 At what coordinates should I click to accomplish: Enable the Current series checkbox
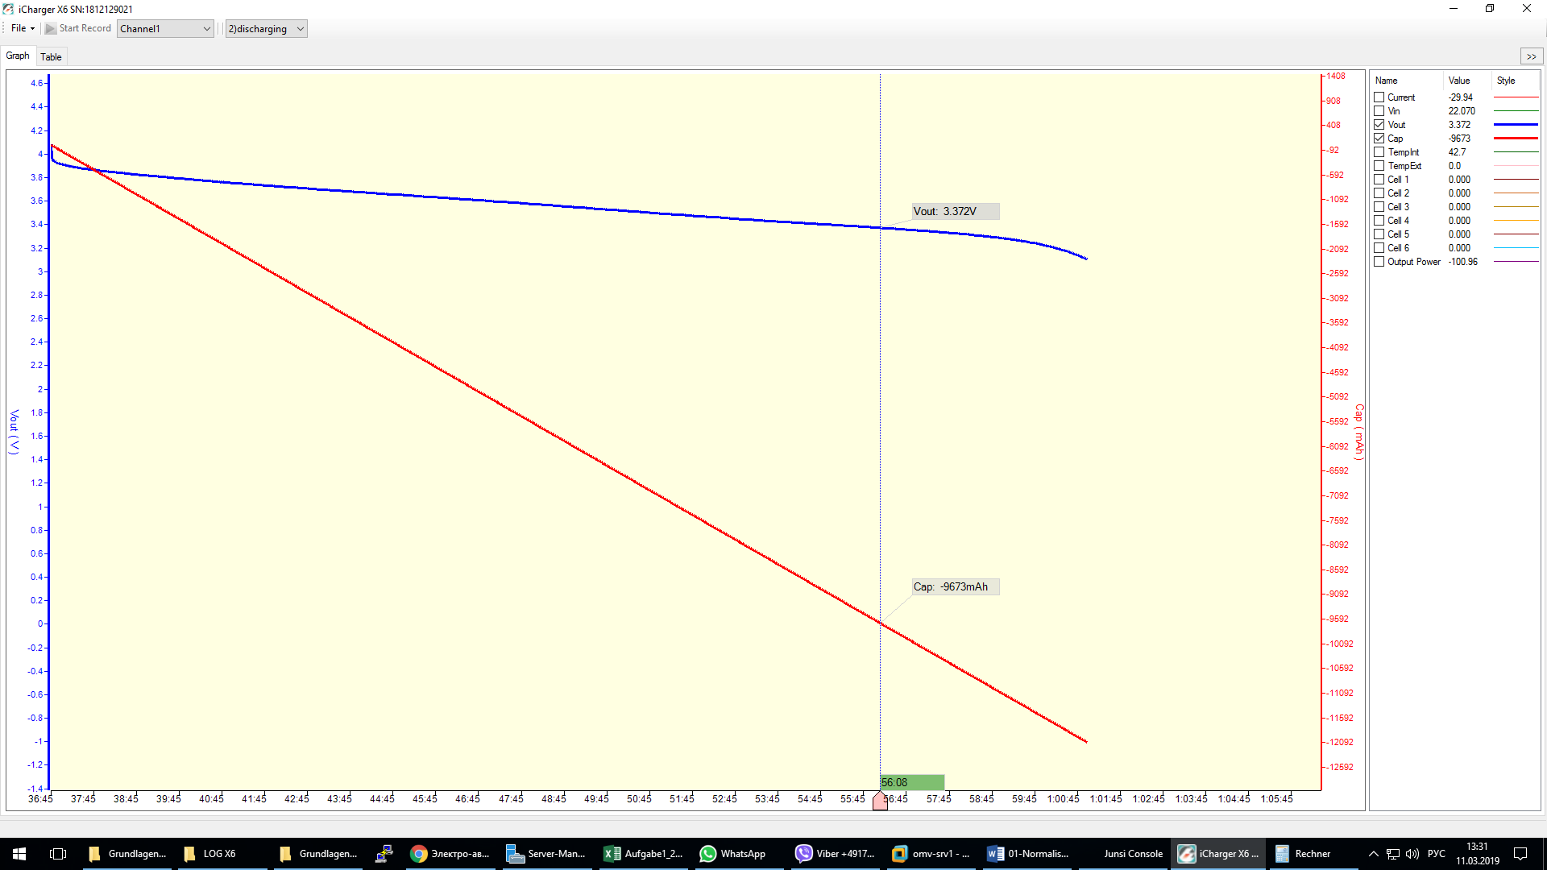(x=1379, y=97)
